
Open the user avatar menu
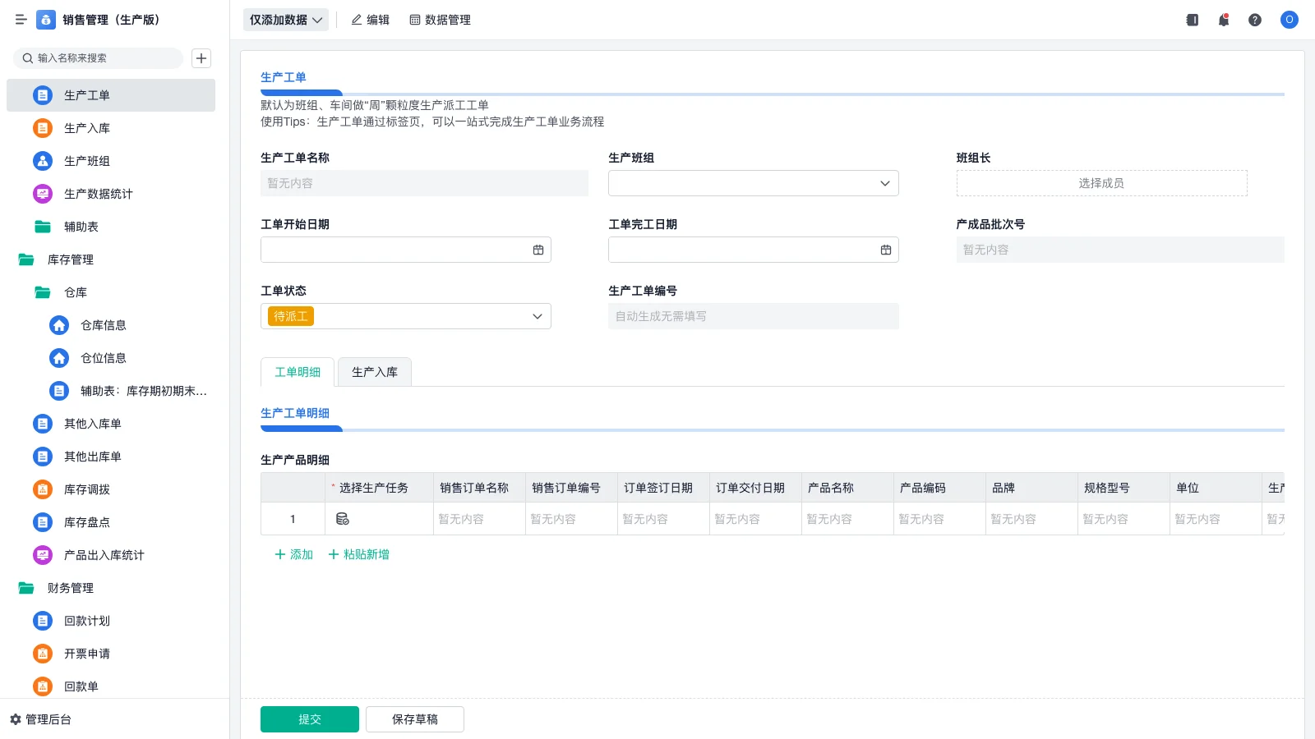1289,20
